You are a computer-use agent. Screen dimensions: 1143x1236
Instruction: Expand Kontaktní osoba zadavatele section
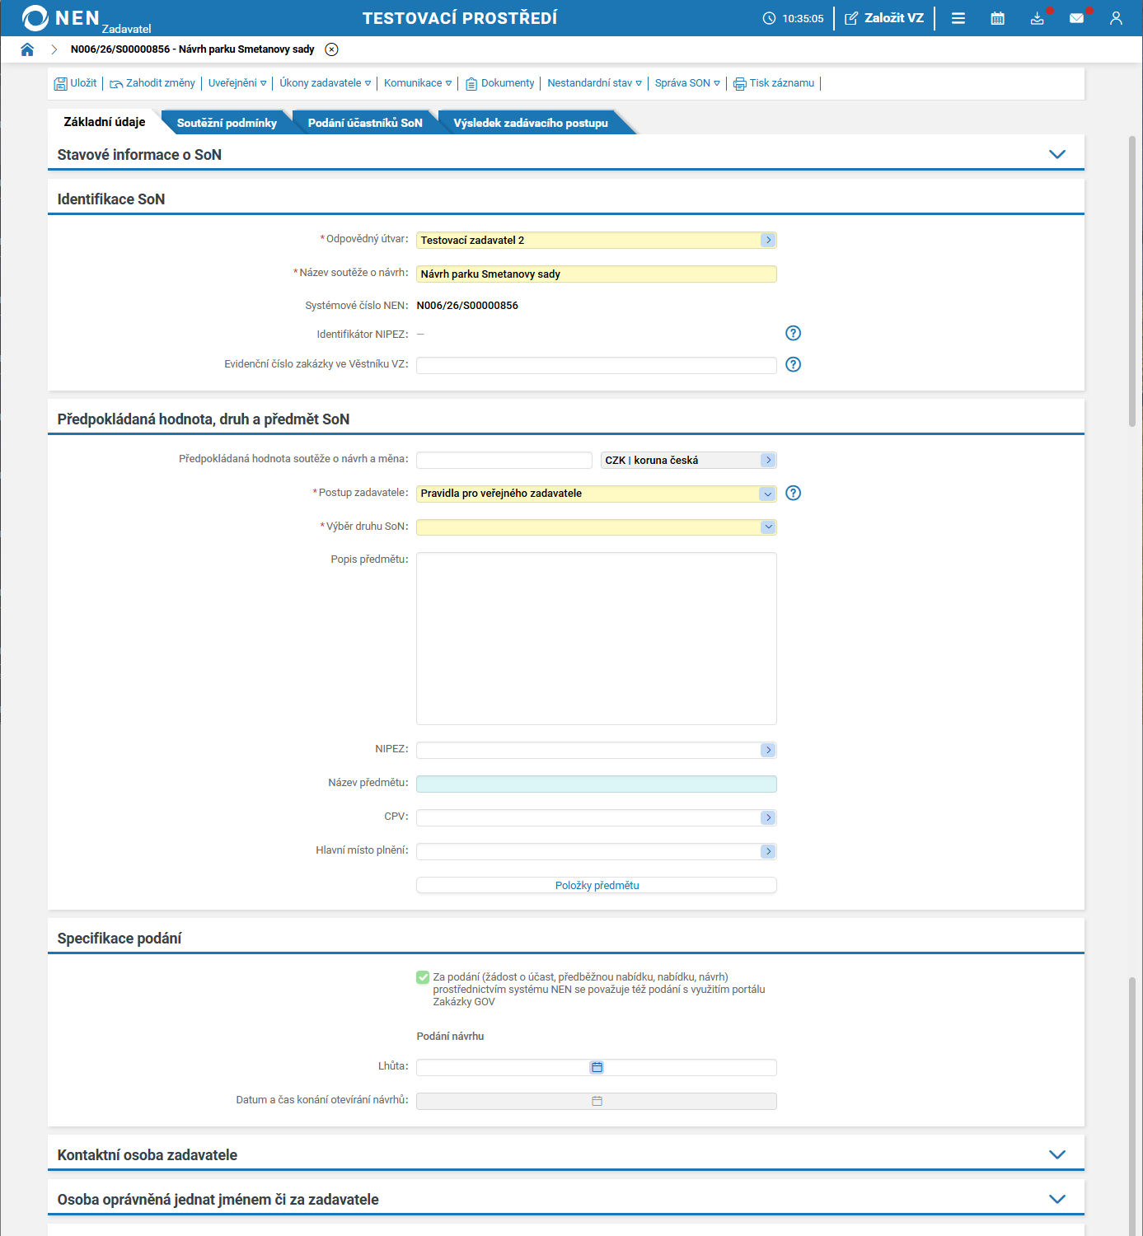click(1057, 1154)
